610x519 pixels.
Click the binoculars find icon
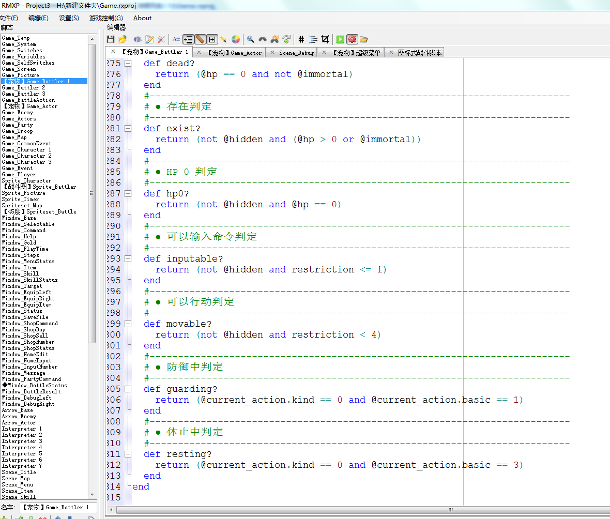pyautogui.click(x=263, y=39)
